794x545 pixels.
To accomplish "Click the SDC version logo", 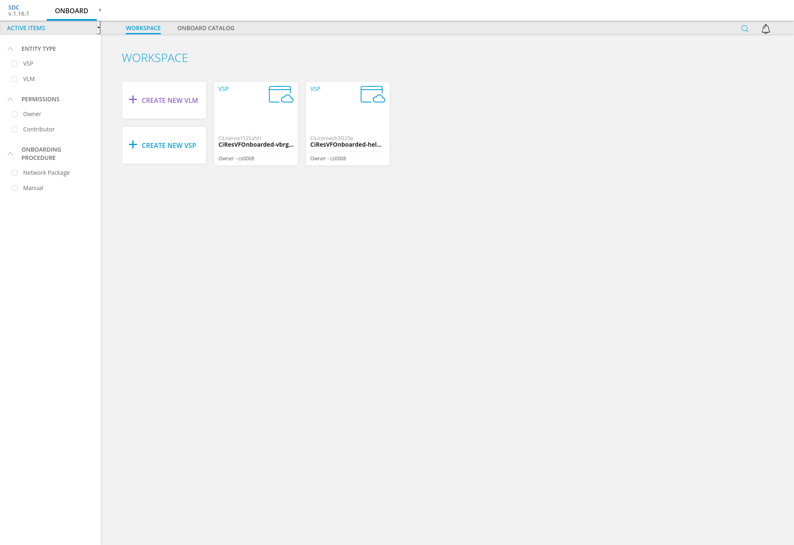I will (18, 10).
